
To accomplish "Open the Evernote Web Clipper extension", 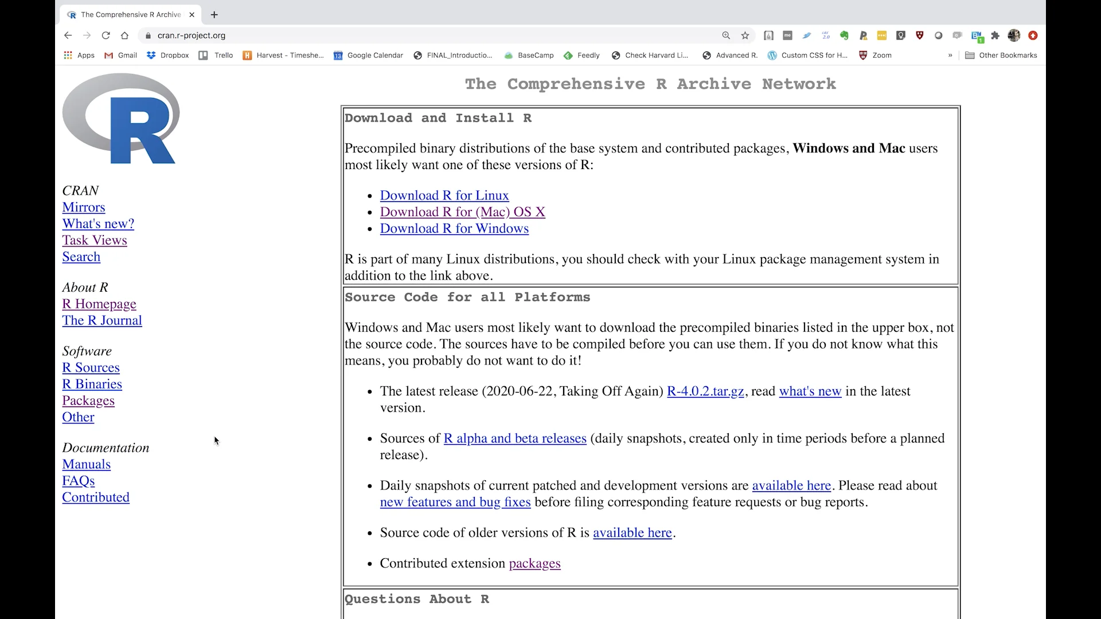I will (x=844, y=36).
